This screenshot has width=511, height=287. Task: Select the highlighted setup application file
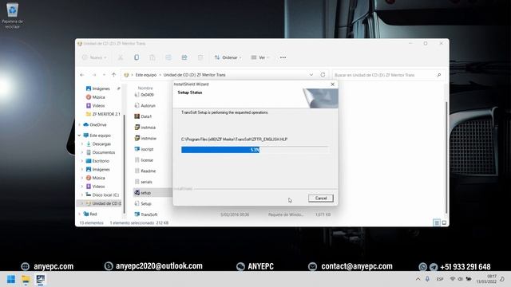click(145, 193)
